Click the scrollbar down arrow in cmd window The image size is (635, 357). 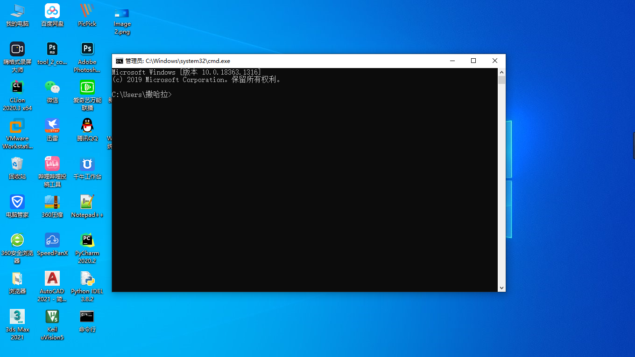[x=501, y=288]
